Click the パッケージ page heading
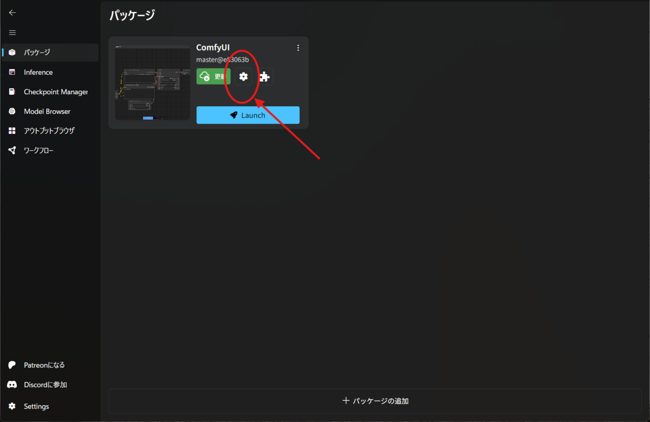This screenshot has height=422, width=650. (x=132, y=15)
